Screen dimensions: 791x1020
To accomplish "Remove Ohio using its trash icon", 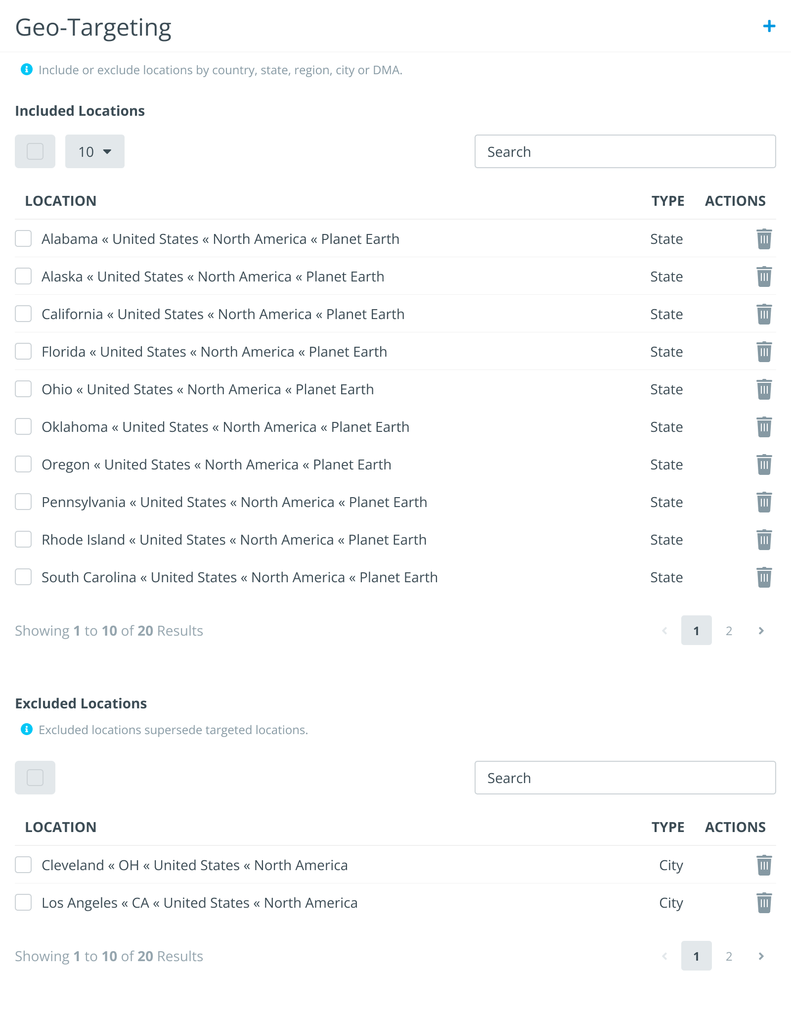I will (764, 389).
